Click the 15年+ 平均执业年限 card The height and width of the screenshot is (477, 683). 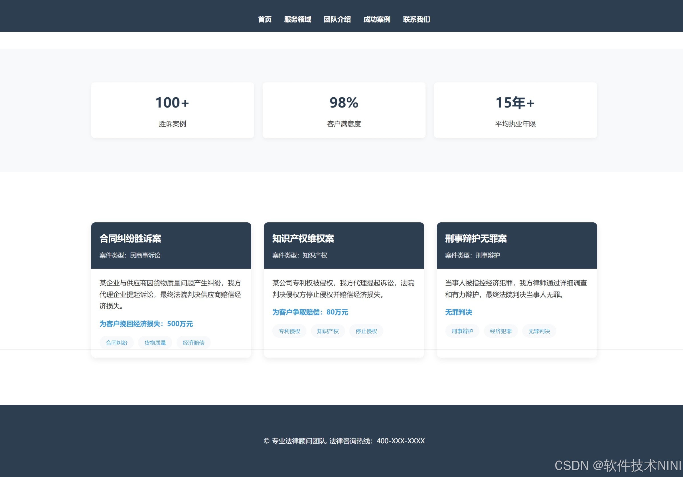515,110
